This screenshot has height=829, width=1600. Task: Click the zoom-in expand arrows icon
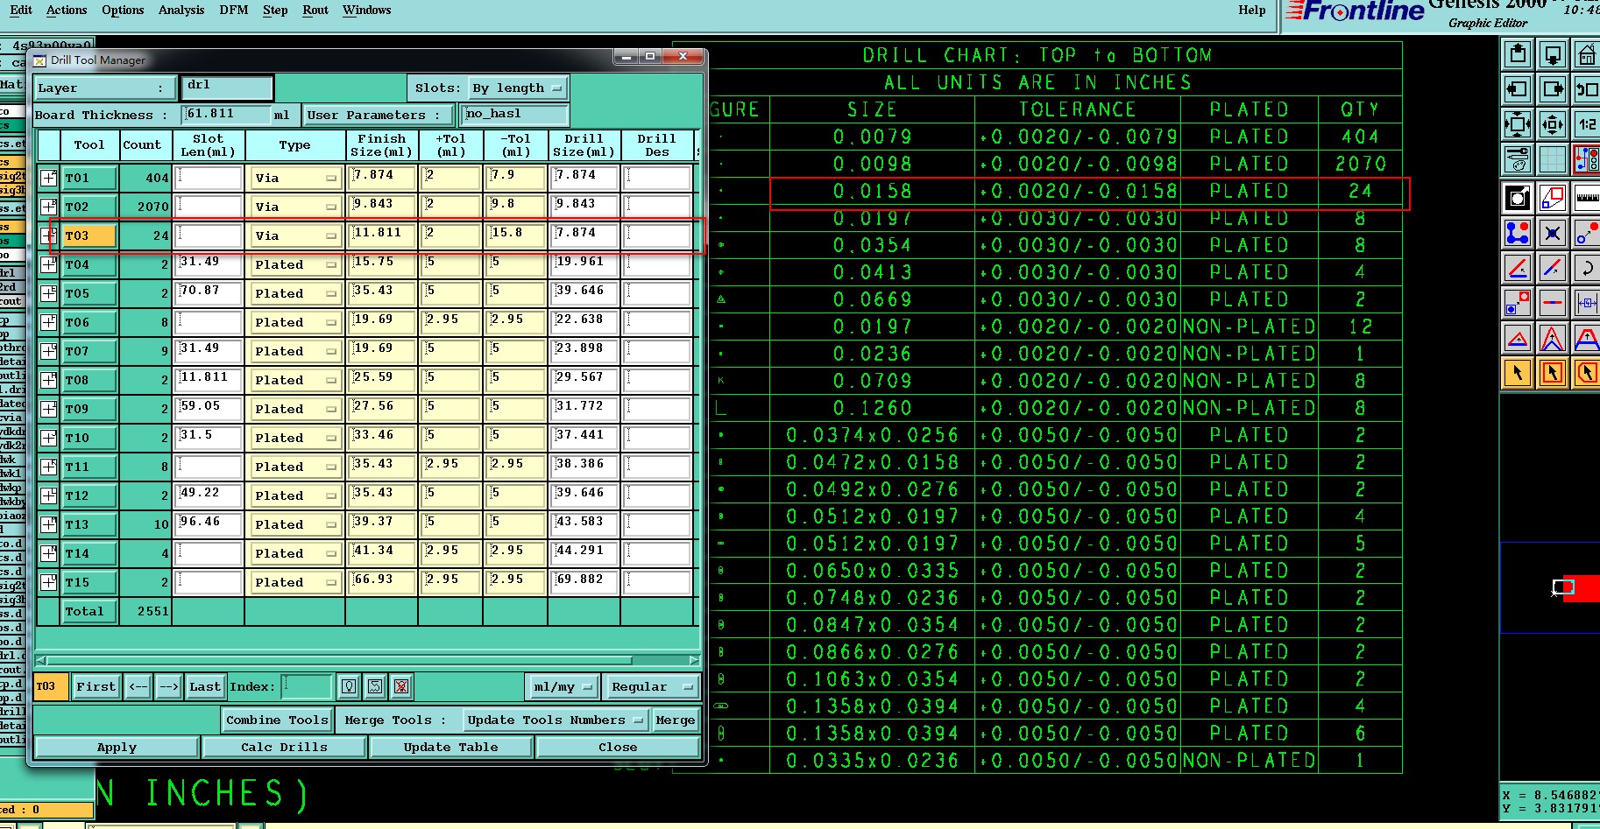1518,124
